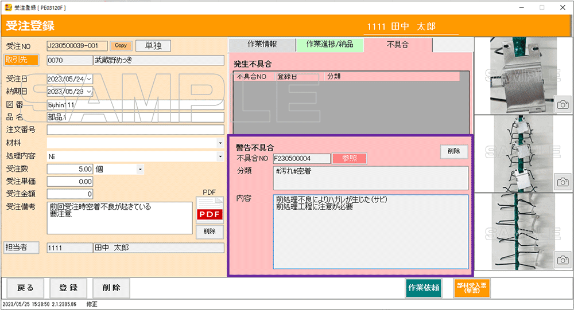Click the 品名 input field

click(135, 117)
